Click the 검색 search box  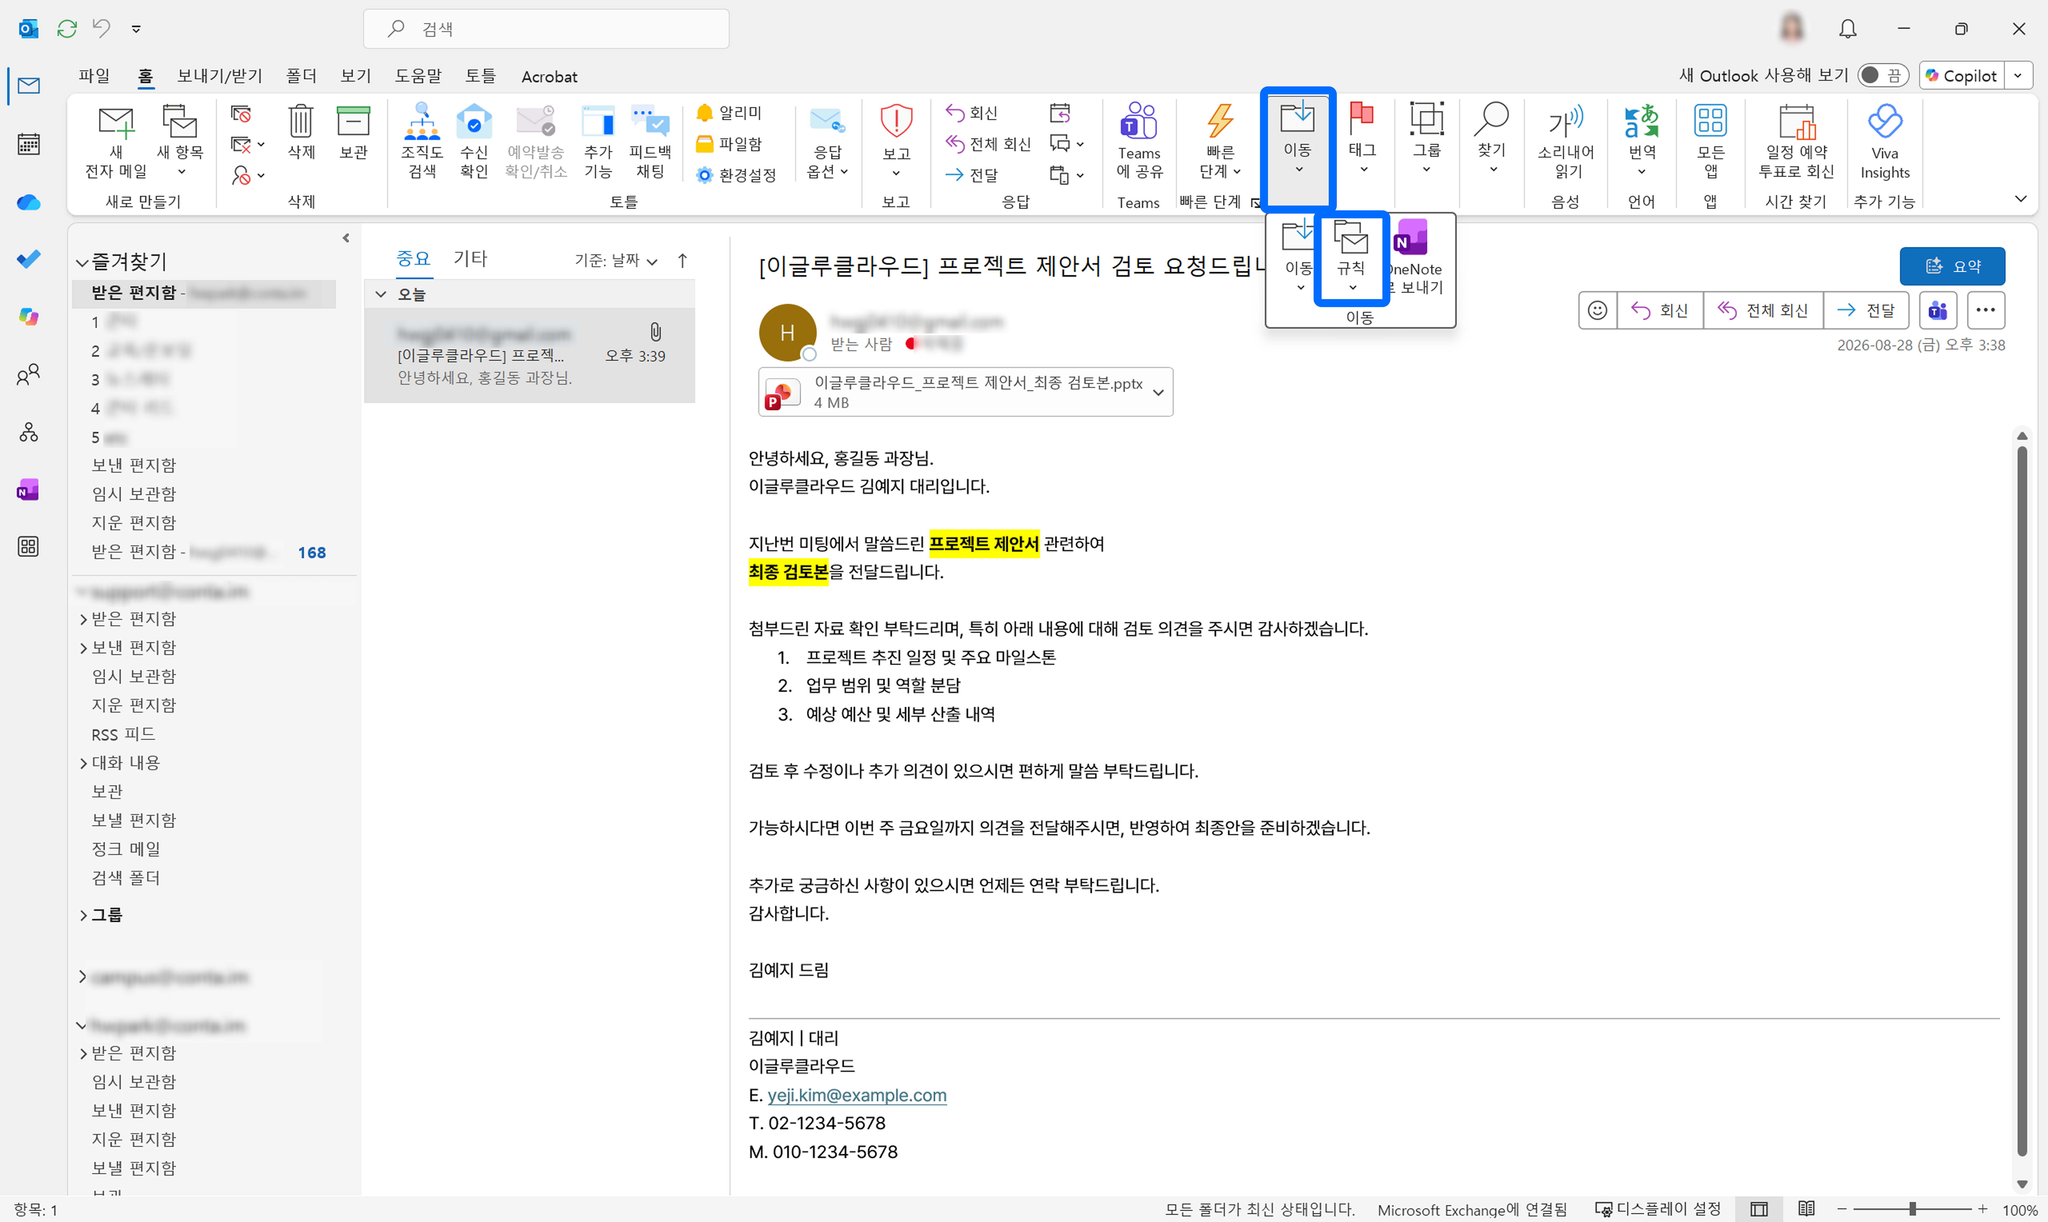[546, 29]
